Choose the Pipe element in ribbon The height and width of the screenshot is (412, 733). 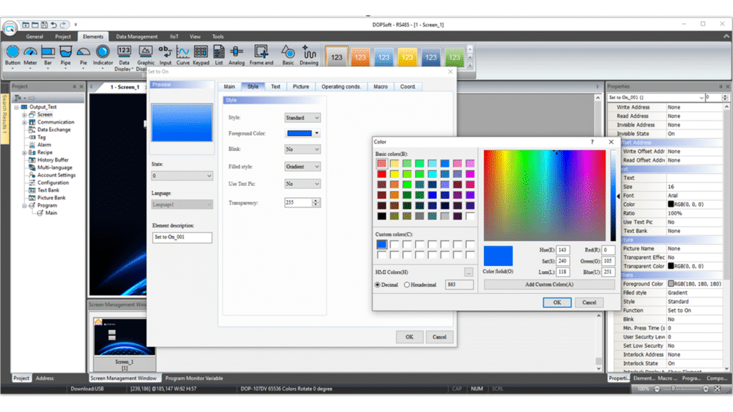[66, 51]
